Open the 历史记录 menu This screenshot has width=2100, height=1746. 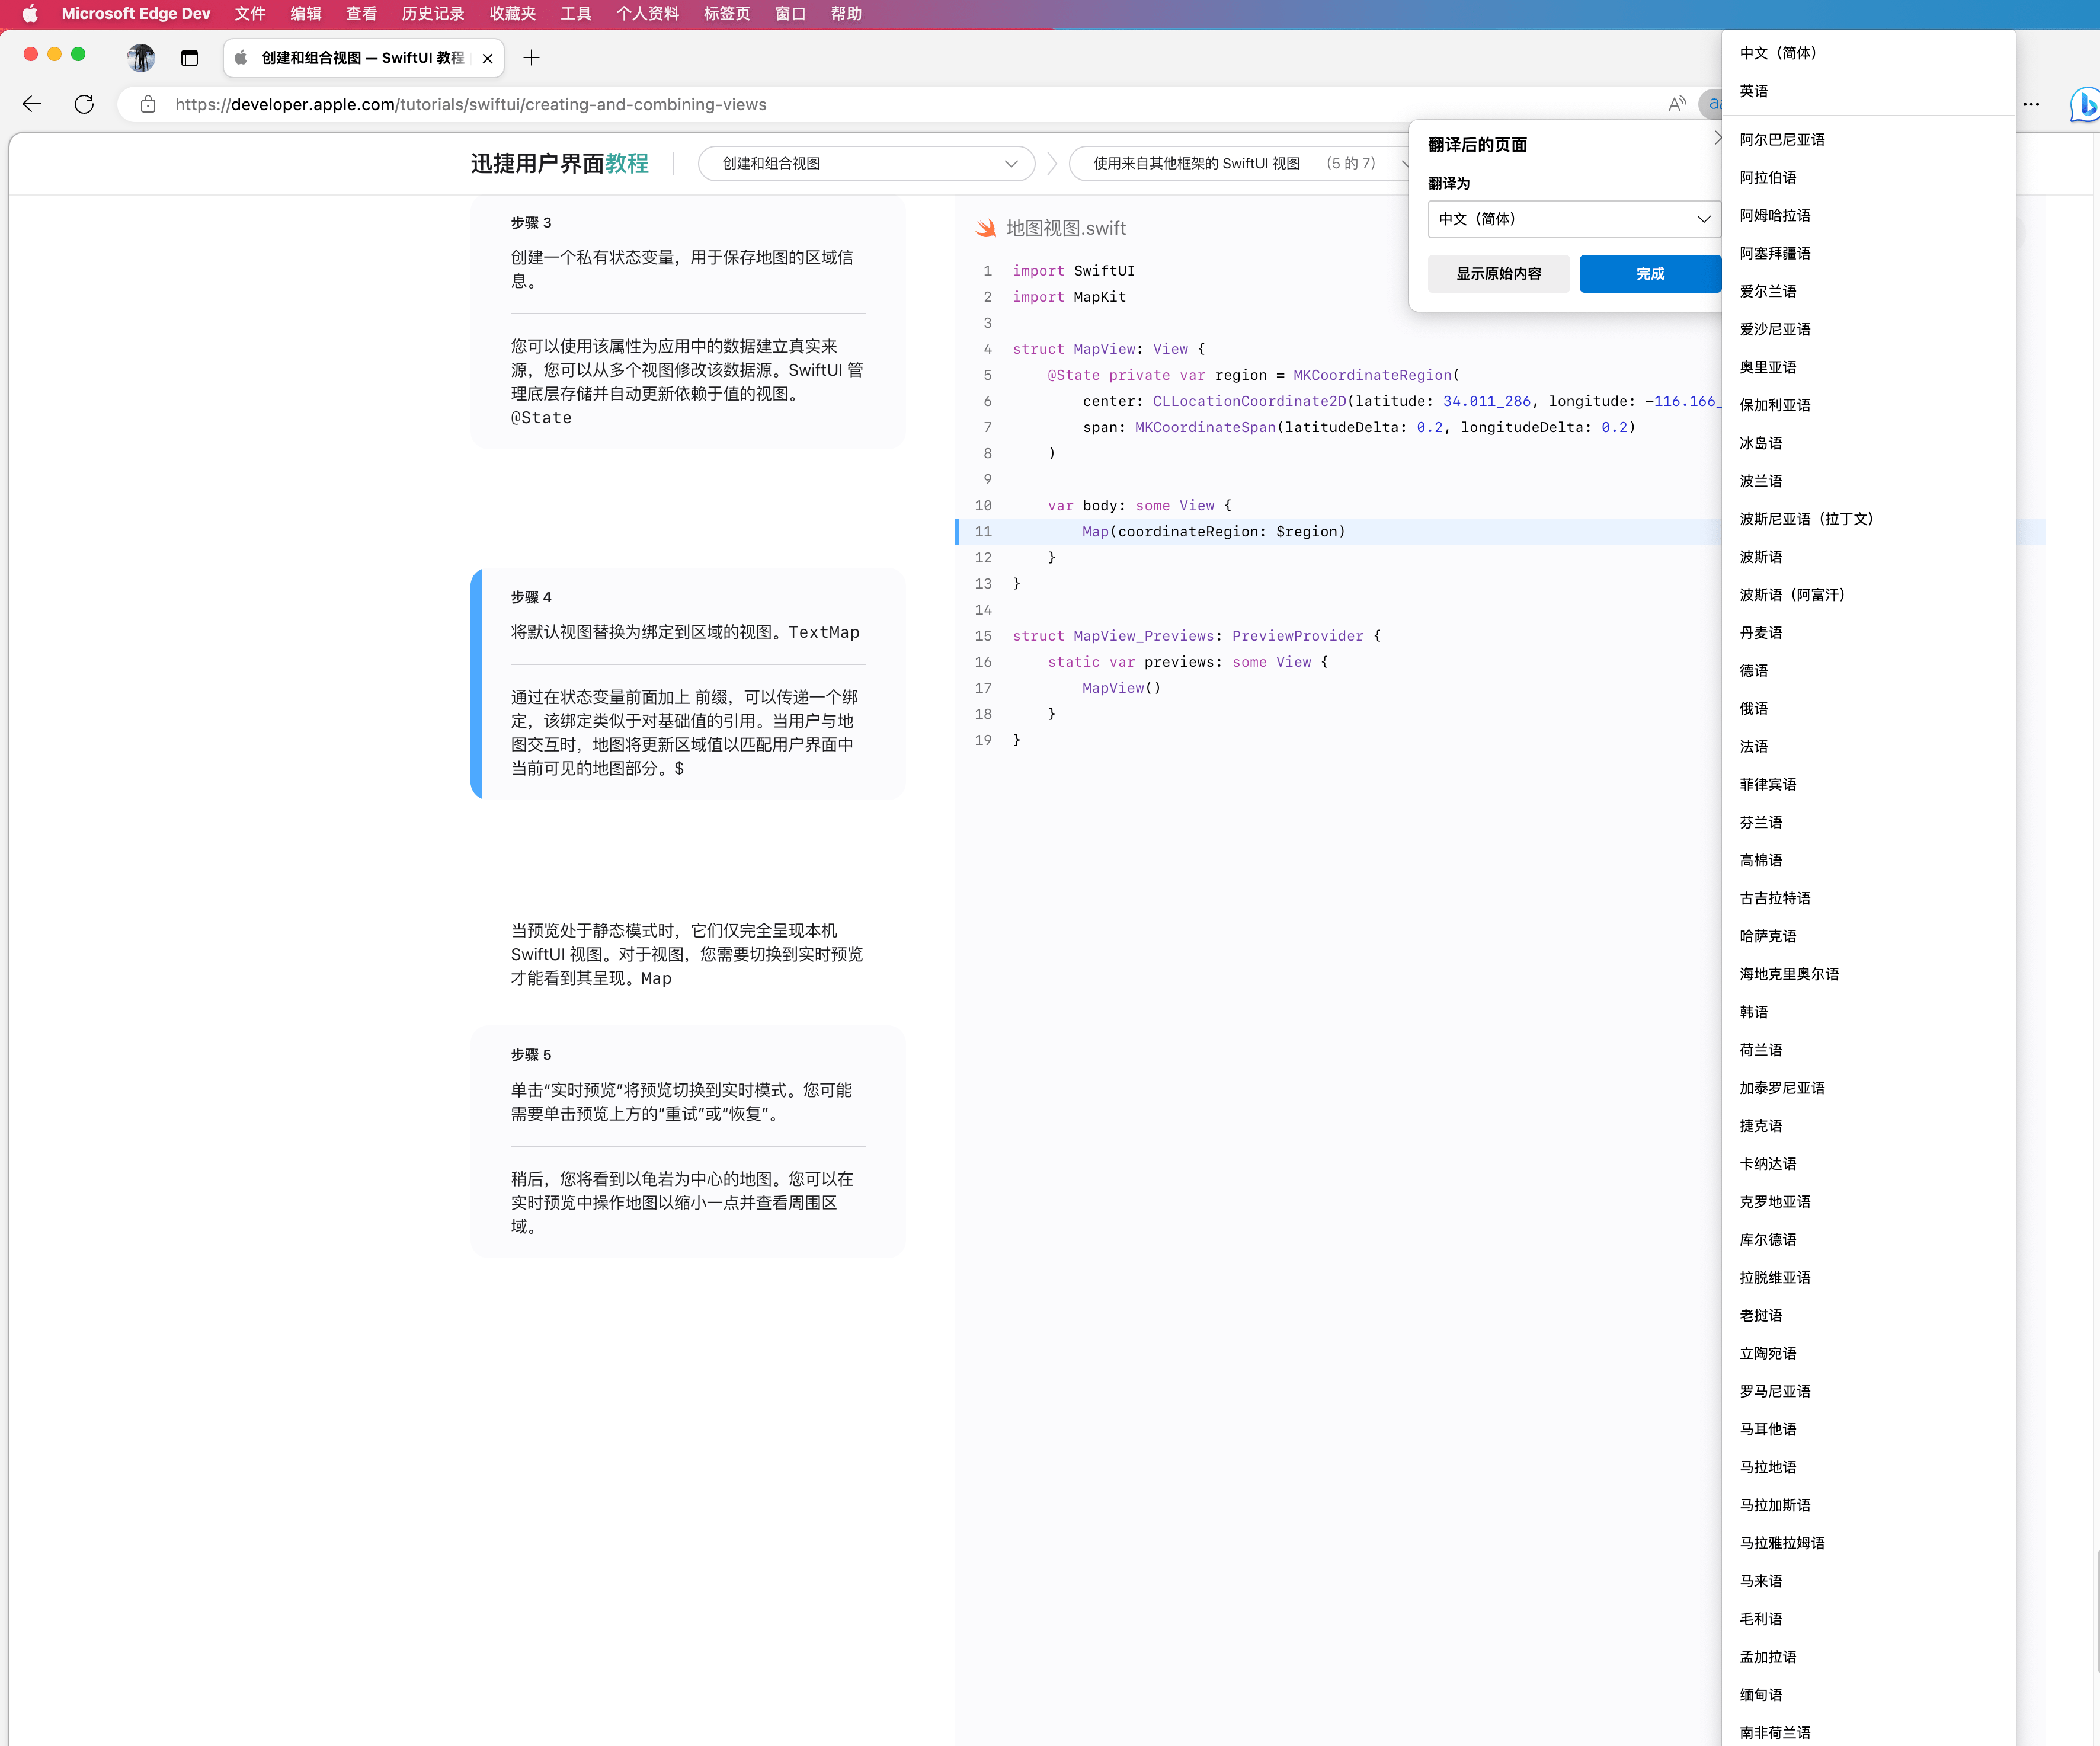tap(433, 14)
